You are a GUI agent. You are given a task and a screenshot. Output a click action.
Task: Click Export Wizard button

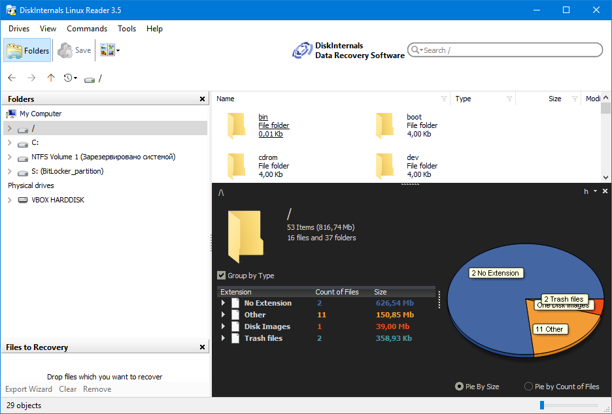(29, 389)
